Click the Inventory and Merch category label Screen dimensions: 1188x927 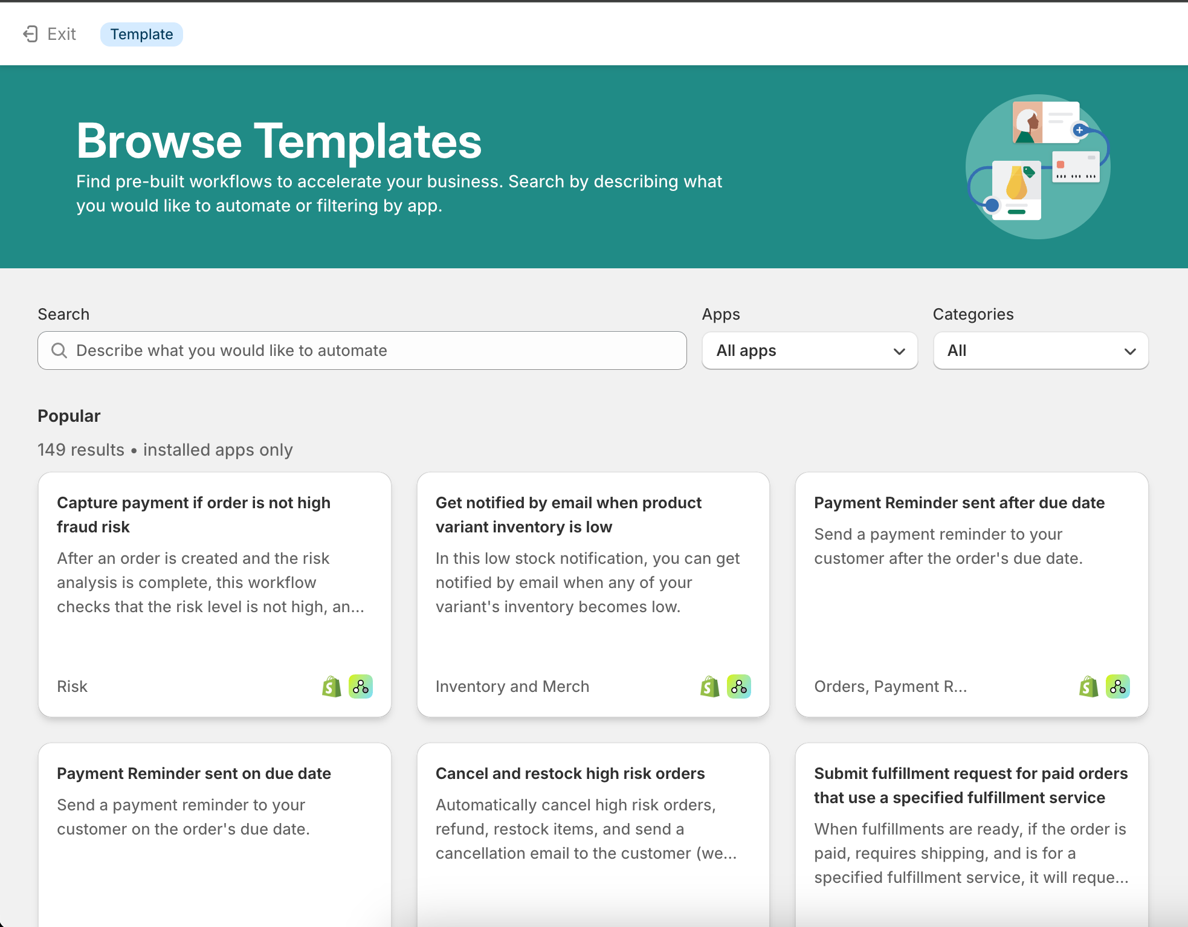pos(512,686)
